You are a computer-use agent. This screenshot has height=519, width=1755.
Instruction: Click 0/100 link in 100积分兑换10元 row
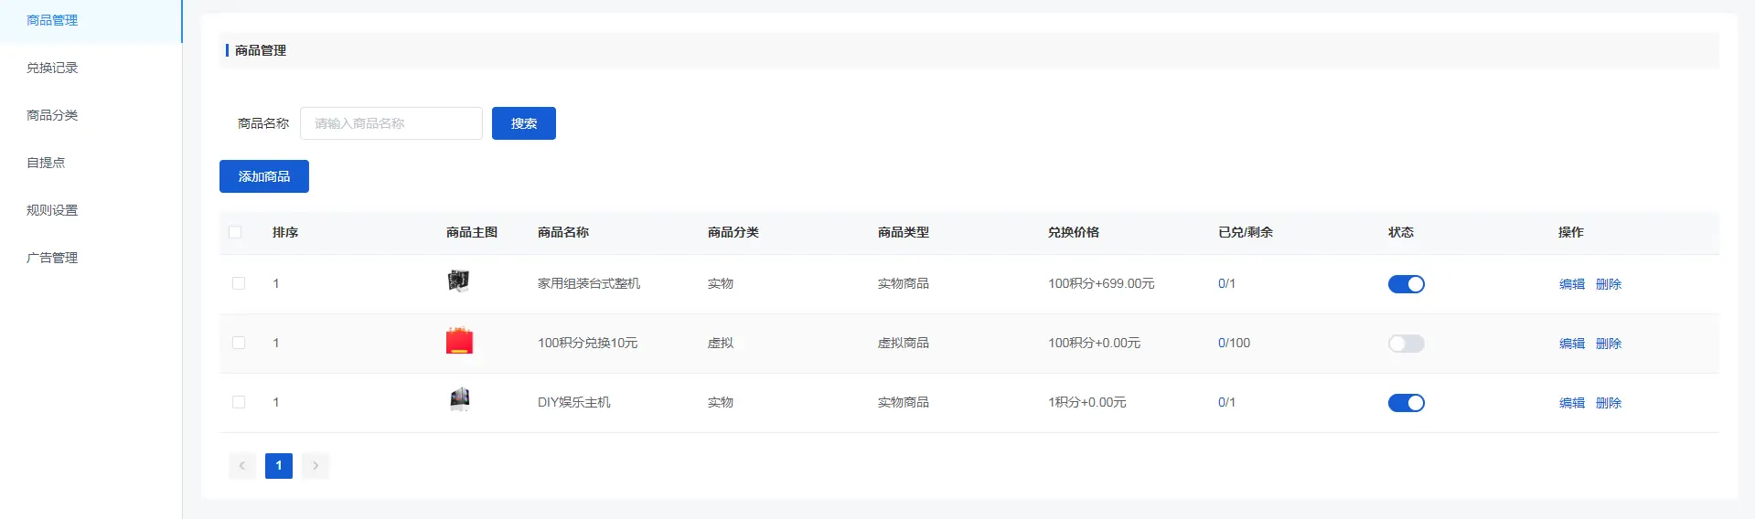[1234, 343]
